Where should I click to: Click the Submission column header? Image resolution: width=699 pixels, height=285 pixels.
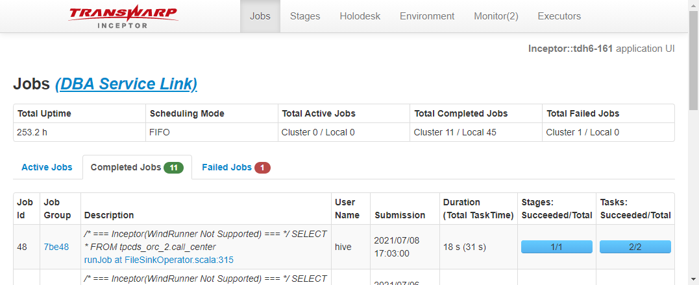[x=400, y=215]
